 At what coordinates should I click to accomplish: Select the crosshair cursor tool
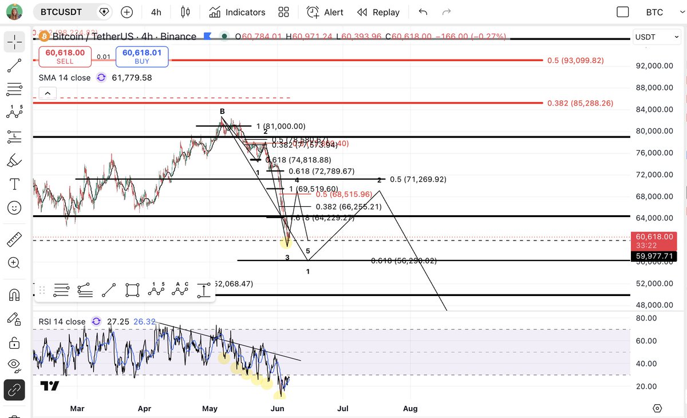point(14,41)
